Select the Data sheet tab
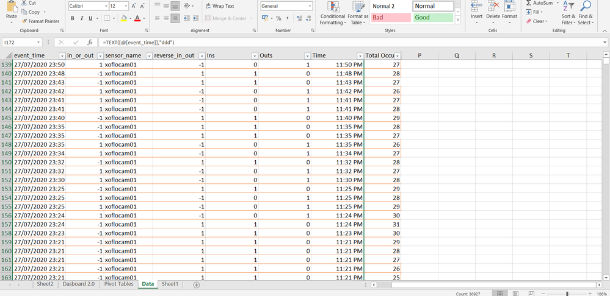610x296 pixels. [x=148, y=284]
